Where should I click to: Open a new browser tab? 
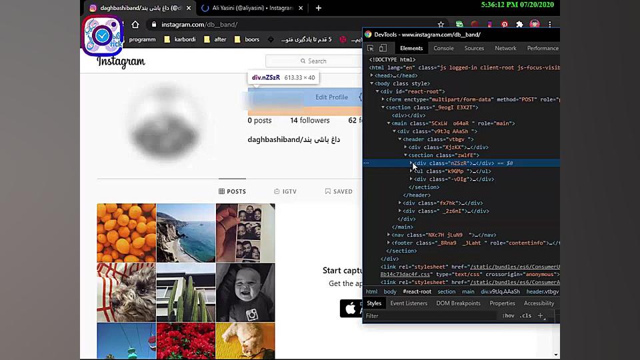[x=319, y=8]
